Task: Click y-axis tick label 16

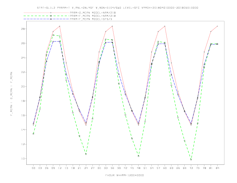Action: pyautogui.click(x=23, y=115)
